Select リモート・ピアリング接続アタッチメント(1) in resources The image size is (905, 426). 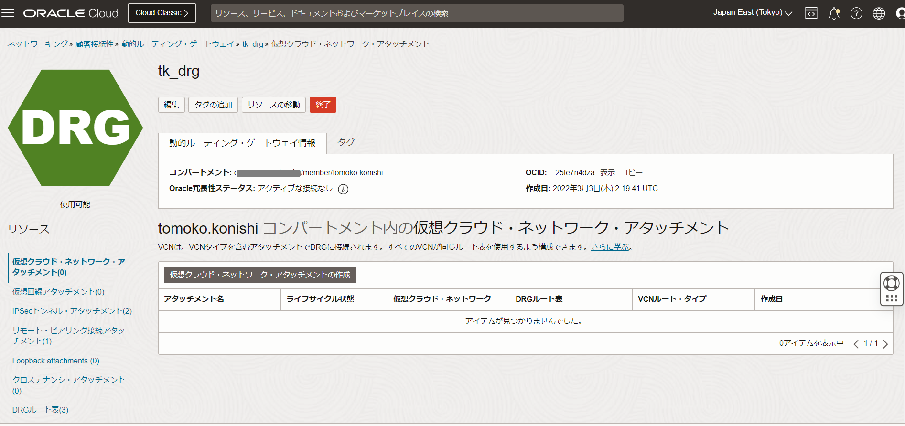(x=68, y=336)
